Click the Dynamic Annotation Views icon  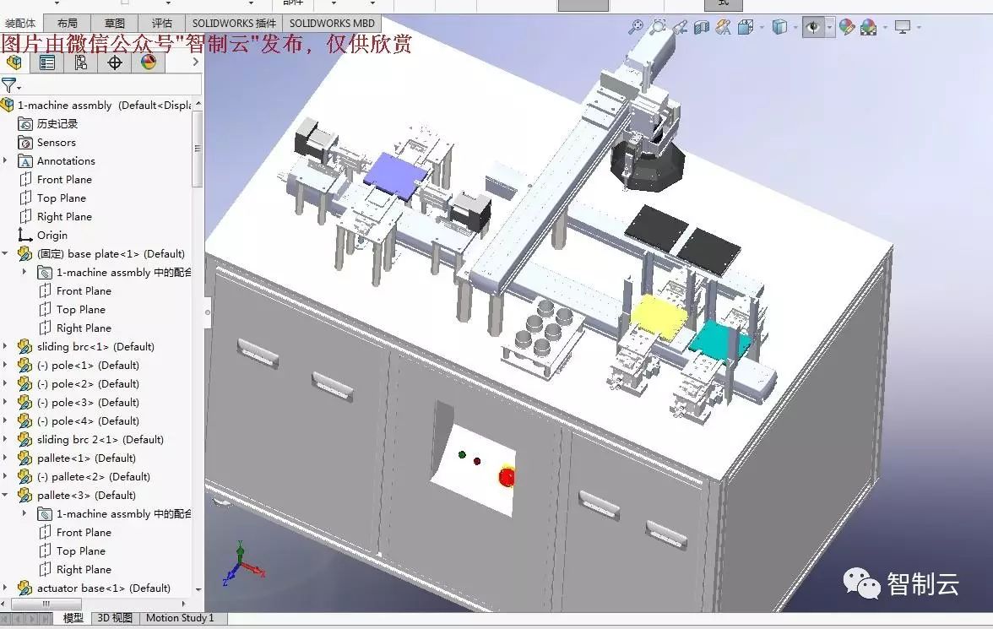point(723,27)
